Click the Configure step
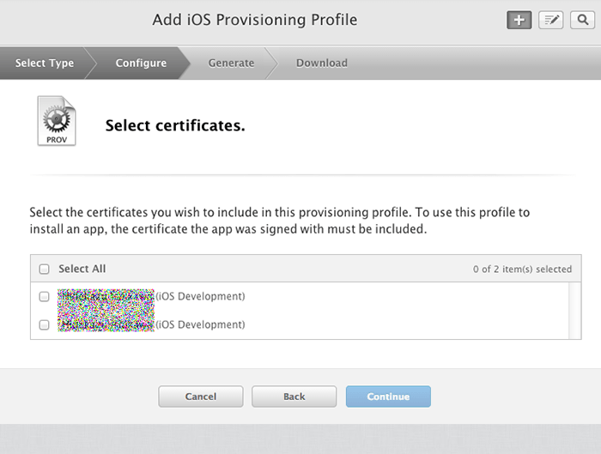601x454 pixels. tap(141, 63)
